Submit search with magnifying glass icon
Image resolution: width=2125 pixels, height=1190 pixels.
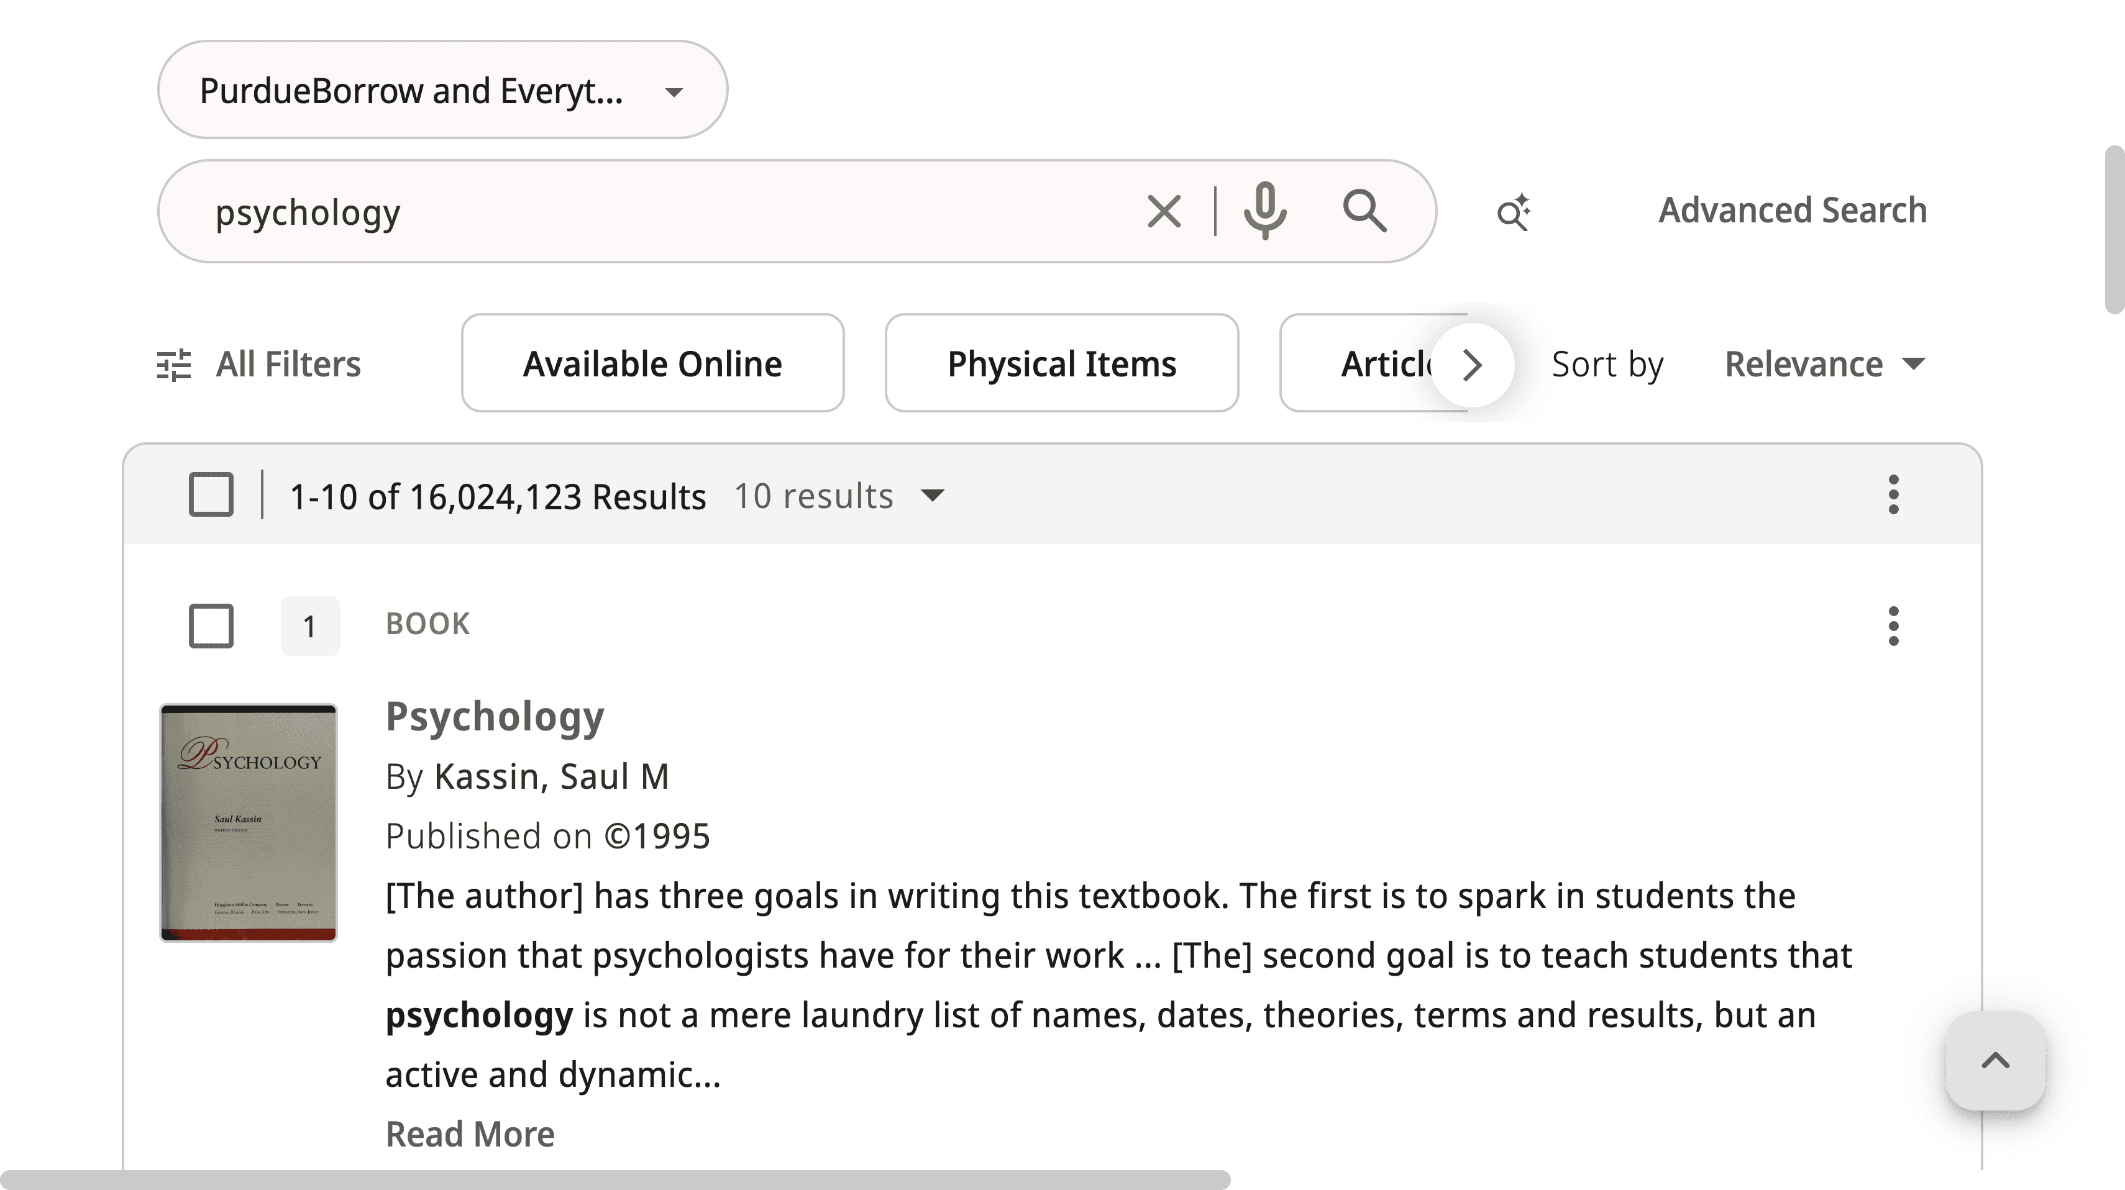[1364, 211]
